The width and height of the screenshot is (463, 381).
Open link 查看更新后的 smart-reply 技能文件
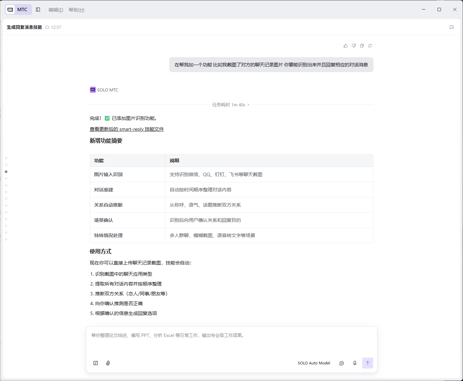(x=127, y=129)
